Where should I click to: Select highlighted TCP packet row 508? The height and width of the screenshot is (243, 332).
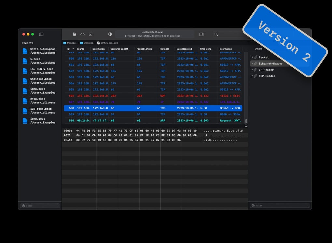pyautogui.click(x=153, y=108)
